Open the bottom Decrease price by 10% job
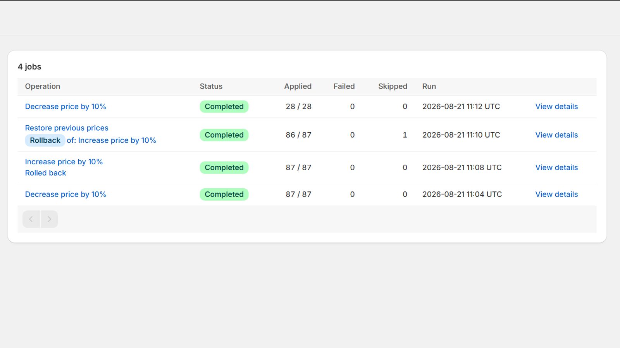 (65, 194)
